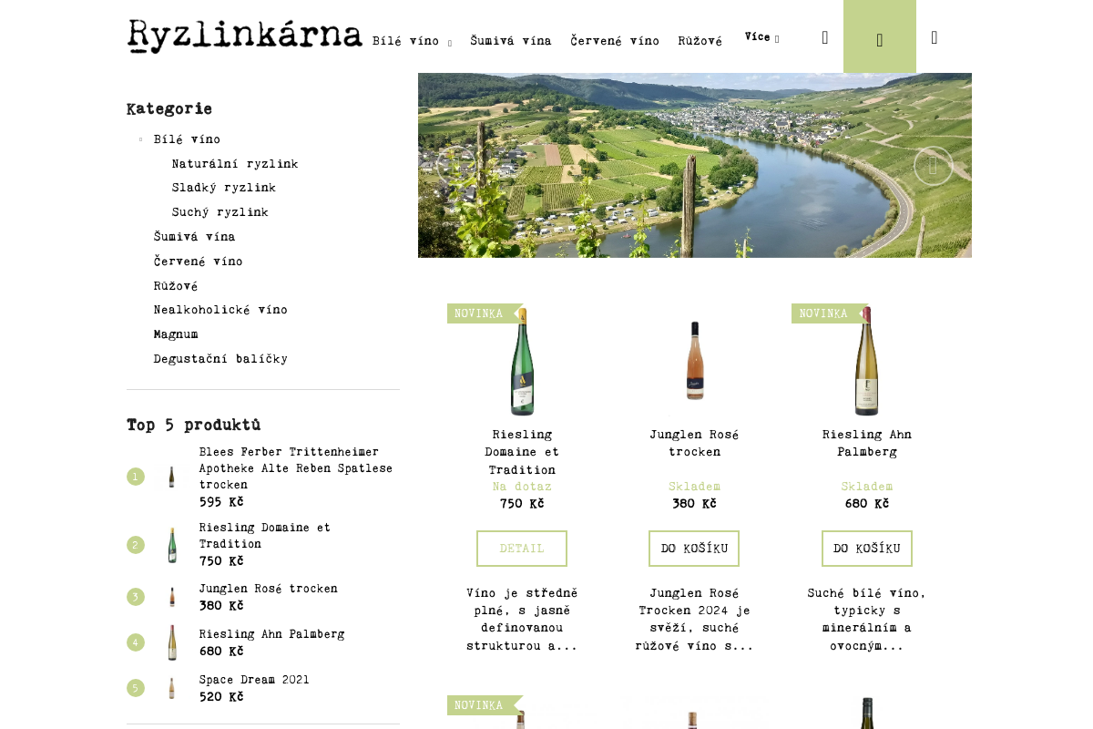Screen dimensions: 1093x729
Task: Click DETAIL on Riesling Domaine et Tradition
Action: coord(521,548)
